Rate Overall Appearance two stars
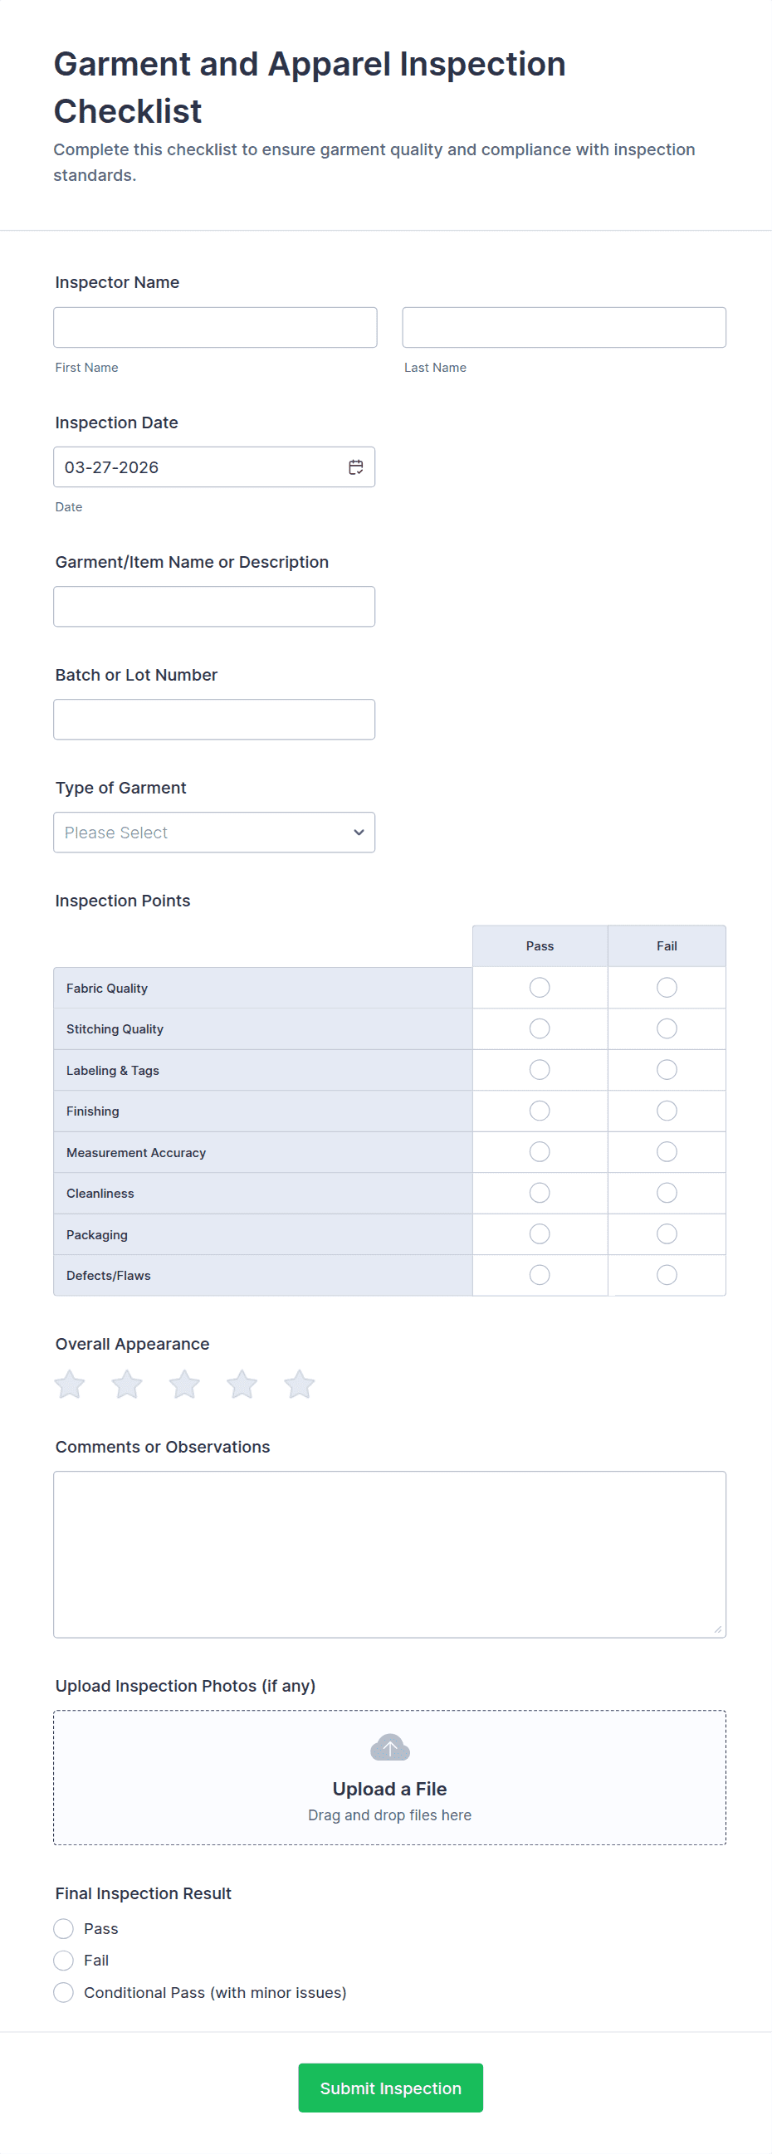The height and width of the screenshot is (2154, 772). point(127,1385)
